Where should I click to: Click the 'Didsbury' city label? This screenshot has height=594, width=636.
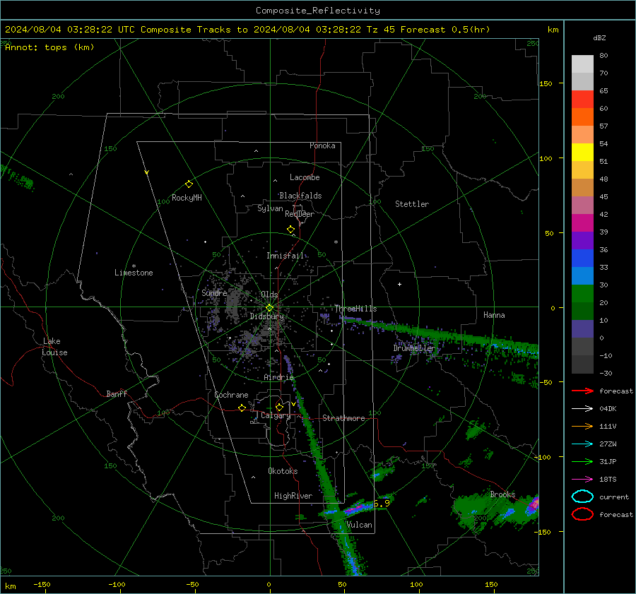[266, 316]
